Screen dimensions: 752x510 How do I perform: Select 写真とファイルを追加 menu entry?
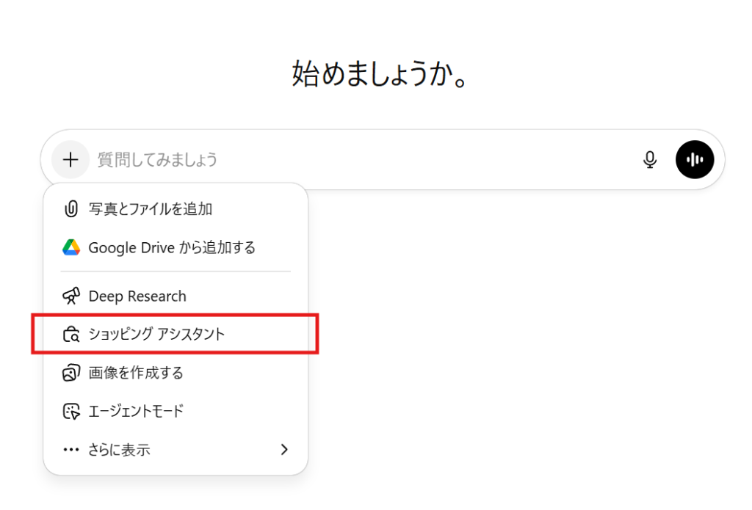click(x=151, y=209)
